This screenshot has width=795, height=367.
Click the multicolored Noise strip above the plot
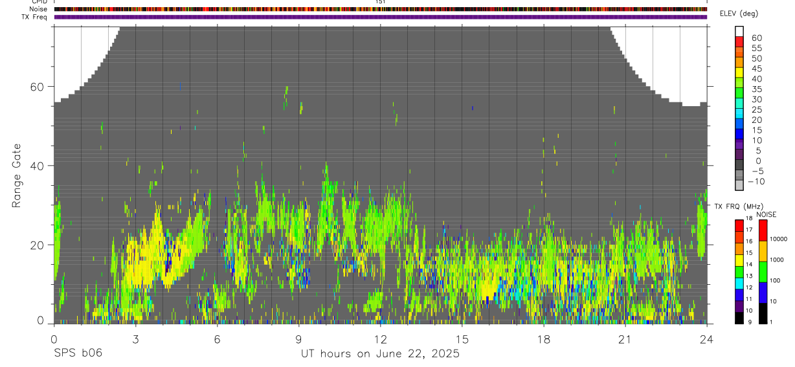(380, 9)
